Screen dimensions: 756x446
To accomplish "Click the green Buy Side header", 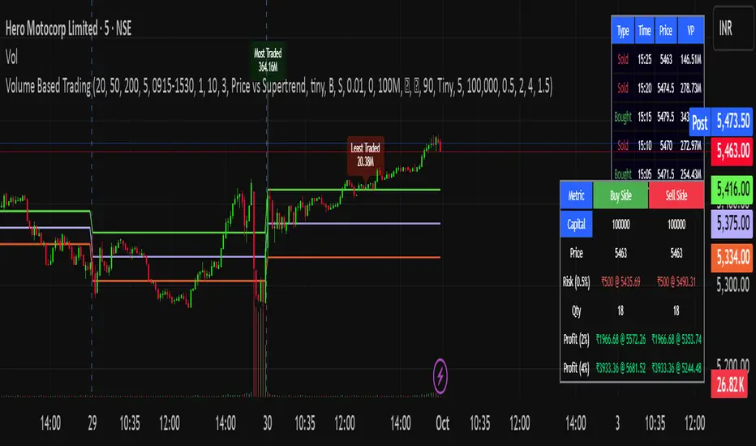I will coord(621,195).
